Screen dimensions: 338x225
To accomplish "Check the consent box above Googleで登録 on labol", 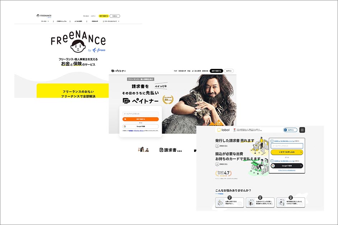I will coord(272,160).
